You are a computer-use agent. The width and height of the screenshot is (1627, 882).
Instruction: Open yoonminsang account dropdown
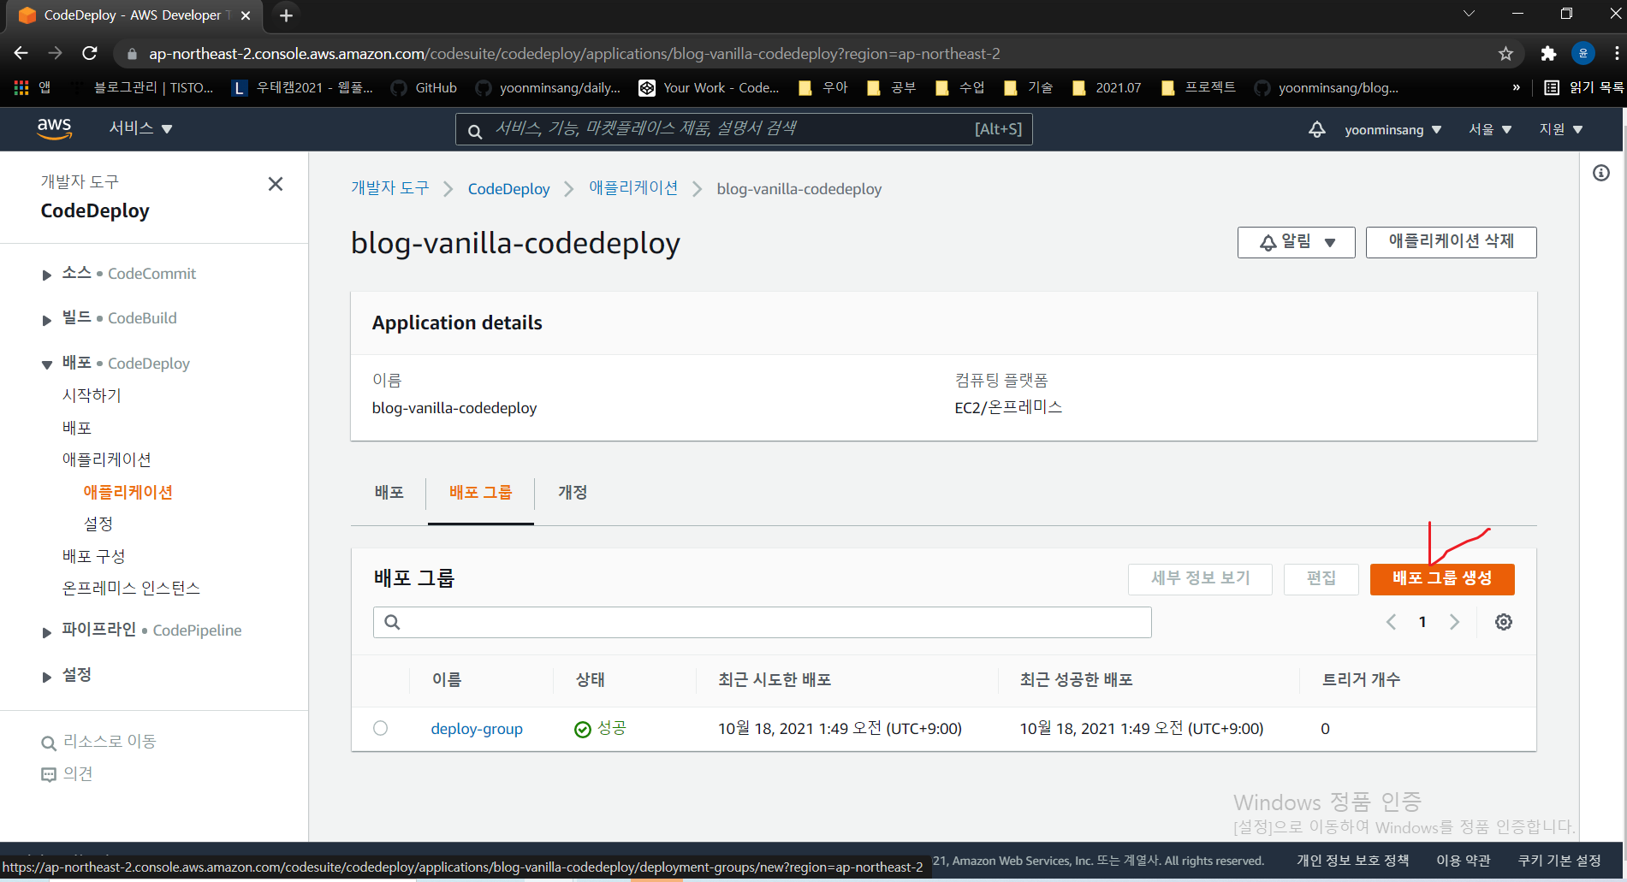[x=1393, y=129]
